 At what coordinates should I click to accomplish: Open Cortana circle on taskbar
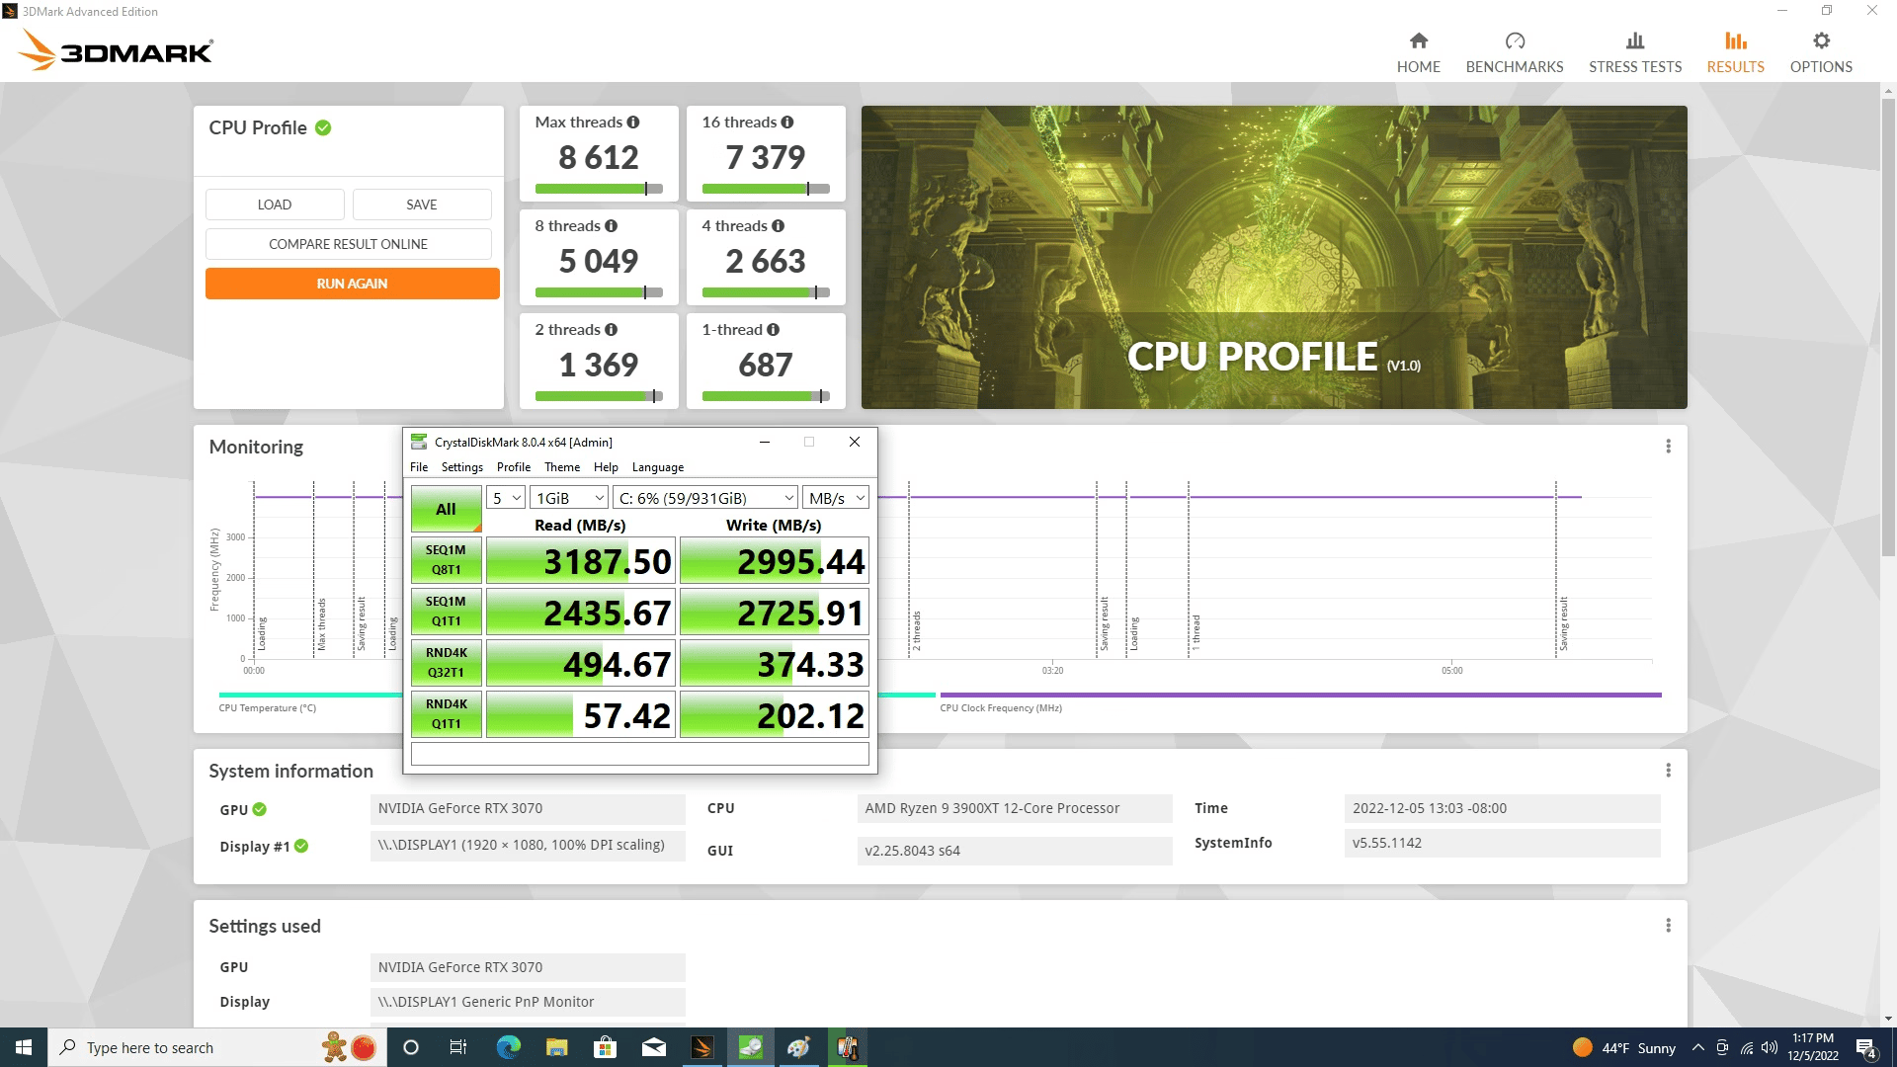411,1047
